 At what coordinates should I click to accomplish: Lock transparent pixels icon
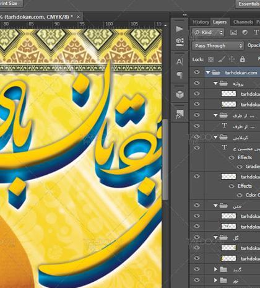pyautogui.click(x=210, y=59)
